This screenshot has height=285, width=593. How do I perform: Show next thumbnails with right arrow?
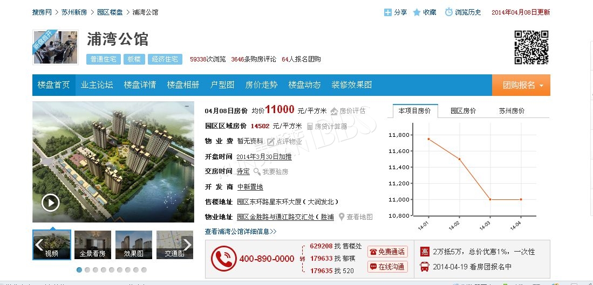tap(187, 245)
